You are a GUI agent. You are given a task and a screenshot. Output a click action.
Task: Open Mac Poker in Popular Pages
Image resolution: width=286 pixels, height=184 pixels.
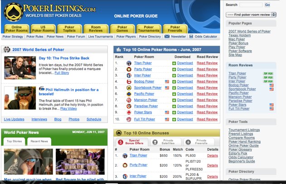point(237,39)
